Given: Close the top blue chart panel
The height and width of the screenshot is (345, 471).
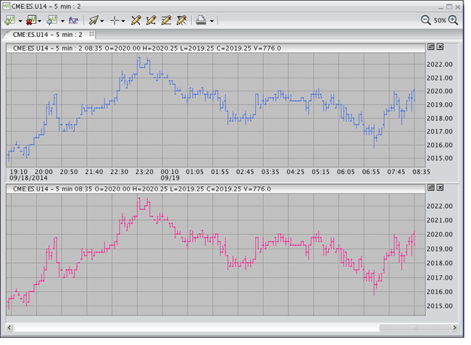Looking at the screenshot, I should (x=440, y=47).
